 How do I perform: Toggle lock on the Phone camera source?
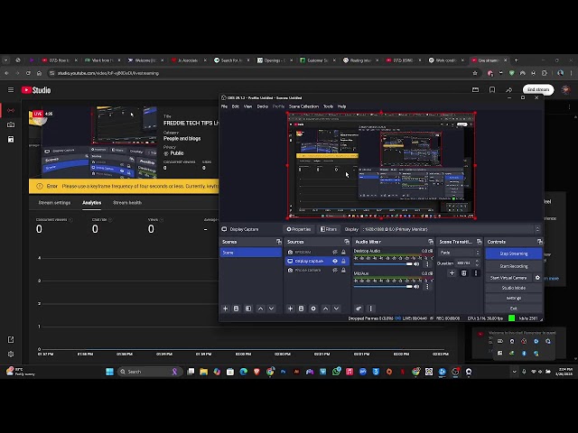(x=343, y=271)
